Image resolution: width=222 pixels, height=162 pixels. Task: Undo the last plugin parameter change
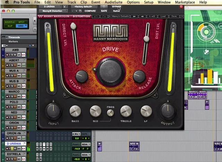96,16
